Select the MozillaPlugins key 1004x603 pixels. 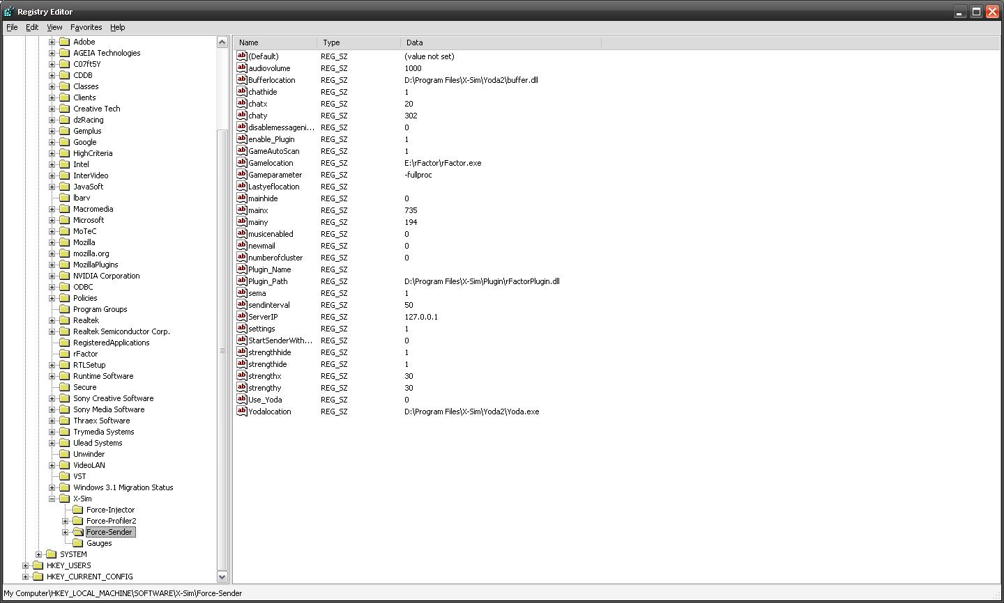[96, 265]
